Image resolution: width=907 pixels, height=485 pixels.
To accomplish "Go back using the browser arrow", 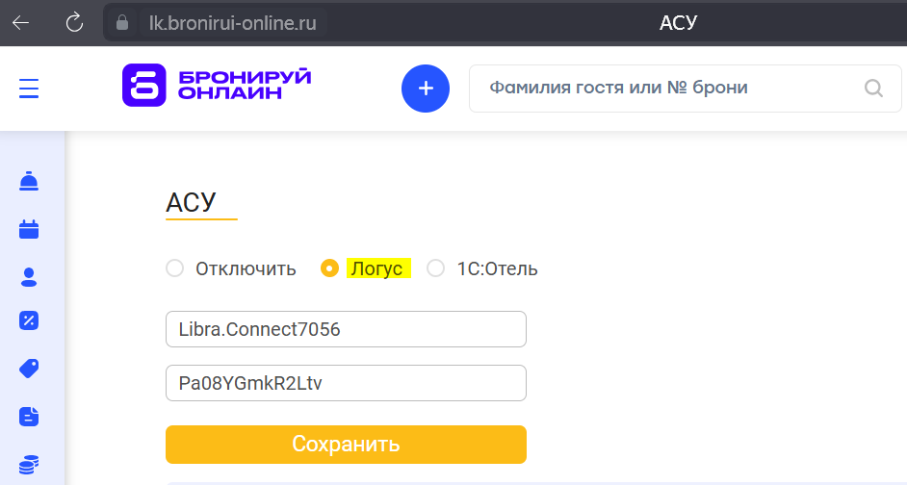I will point(21,22).
